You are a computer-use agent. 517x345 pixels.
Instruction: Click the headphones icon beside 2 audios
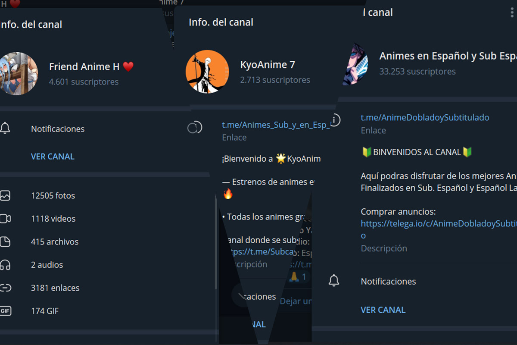pyautogui.click(x=5, y=265)
